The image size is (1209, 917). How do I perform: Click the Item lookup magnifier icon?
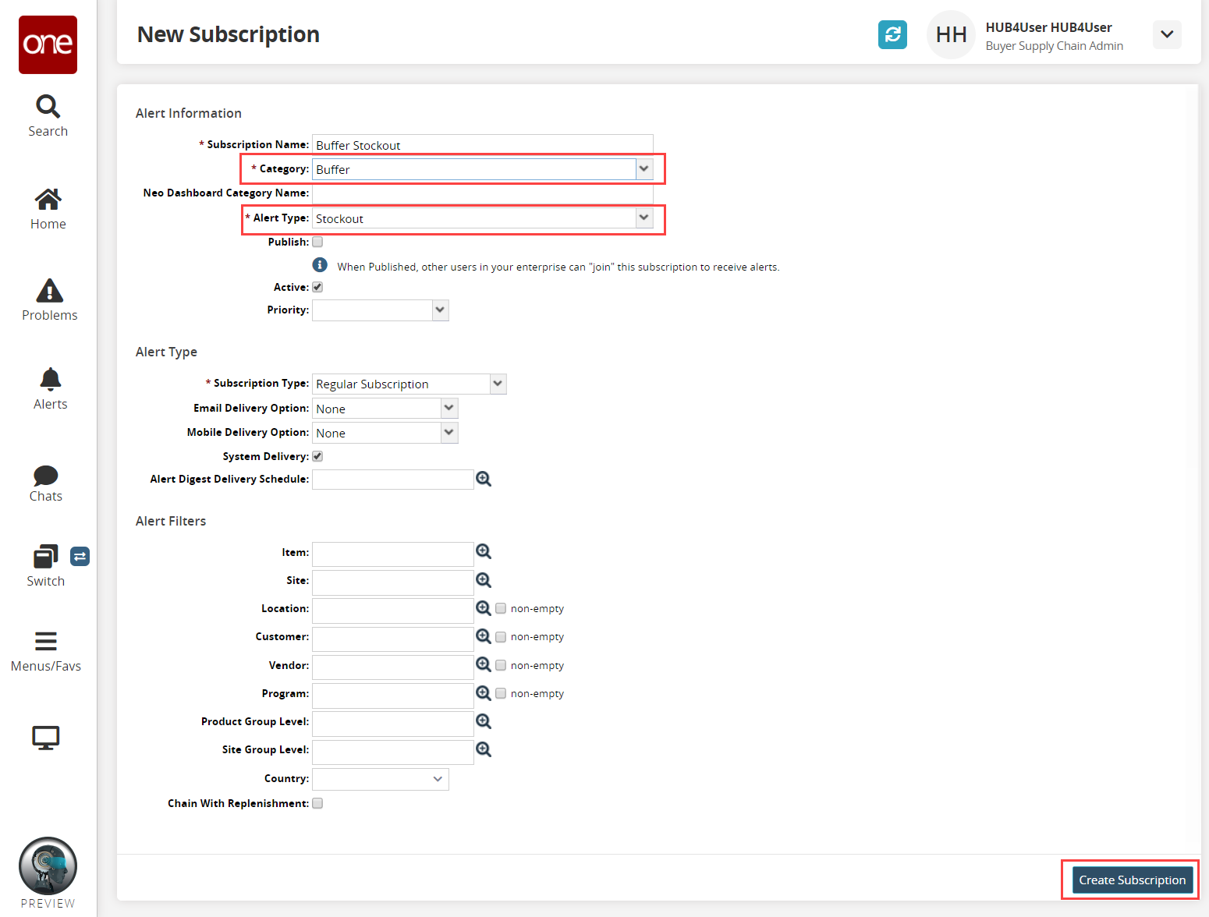pyautogui.click(x=484, y=552)
